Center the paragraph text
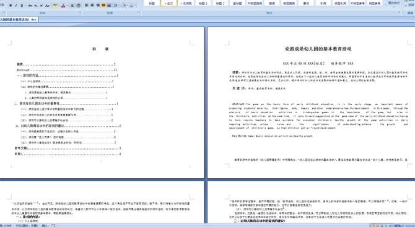The image size is (415, 227). click(x=92, y=6)
